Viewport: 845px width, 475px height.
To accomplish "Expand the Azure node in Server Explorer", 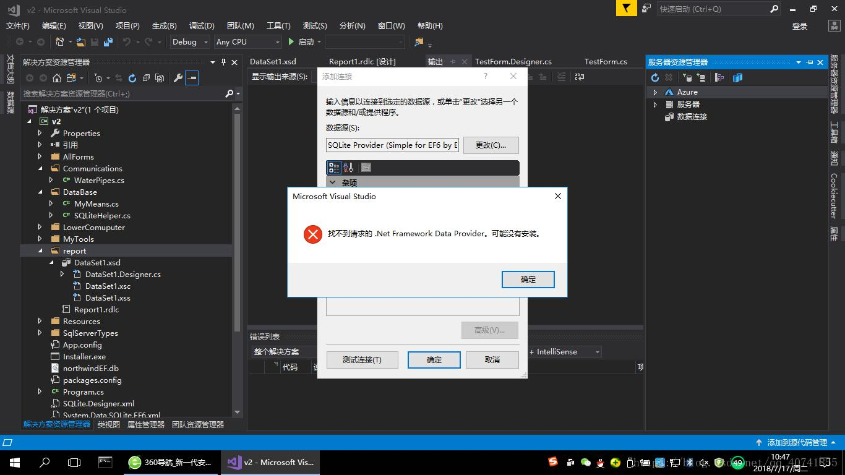I will click(x=654, y=93).
